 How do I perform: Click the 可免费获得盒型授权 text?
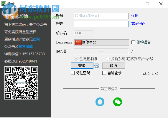pos(20,32)
